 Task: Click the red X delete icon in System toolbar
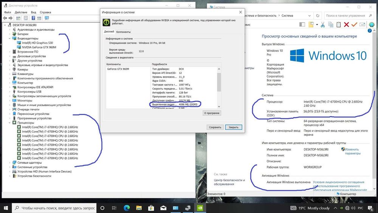click(x=346, y=24)
